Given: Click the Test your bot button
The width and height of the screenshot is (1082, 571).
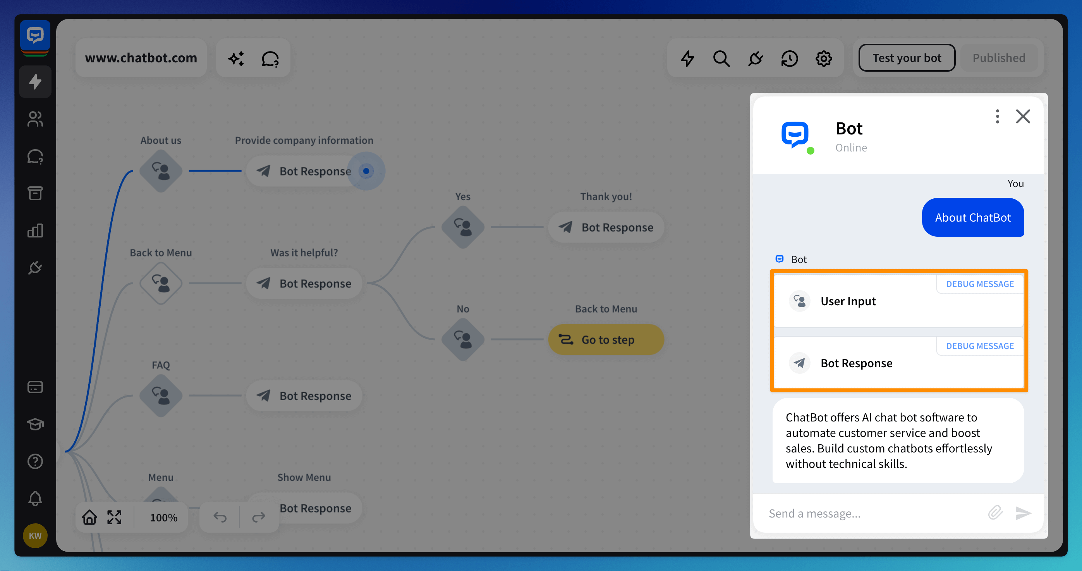Looking at the screenshot, I should click(907, 58).
